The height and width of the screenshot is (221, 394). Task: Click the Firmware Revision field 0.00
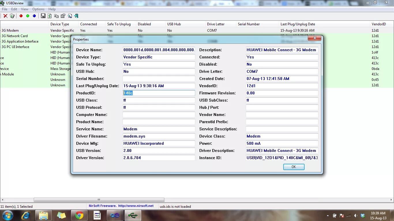[282, 93]
